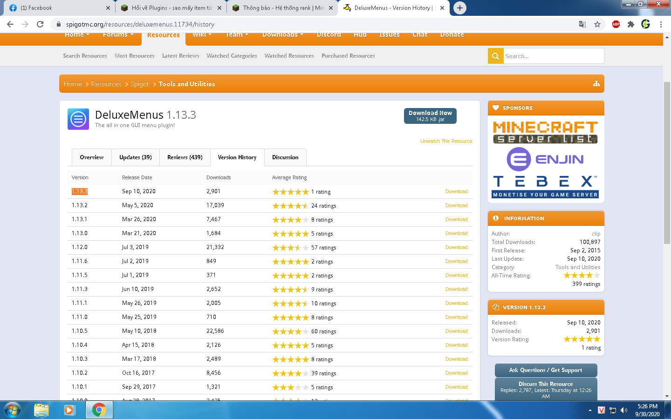Expand the Home navigation dropdown
The height and width of the screenshot is (419, 671).
click(77, 35)
